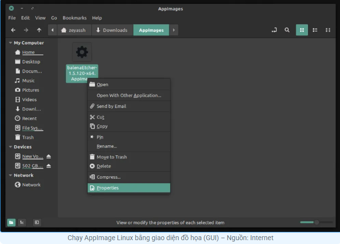
Task: Go forward with the right arrow
Action: click(26, 30)
